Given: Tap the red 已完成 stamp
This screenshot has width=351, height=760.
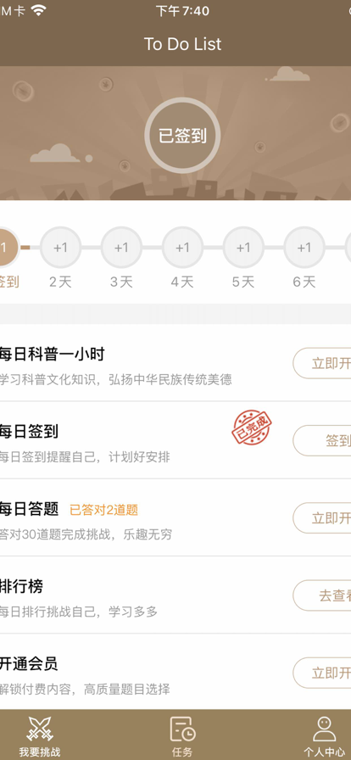Looking at the screenshot, I should pos(251,427).
